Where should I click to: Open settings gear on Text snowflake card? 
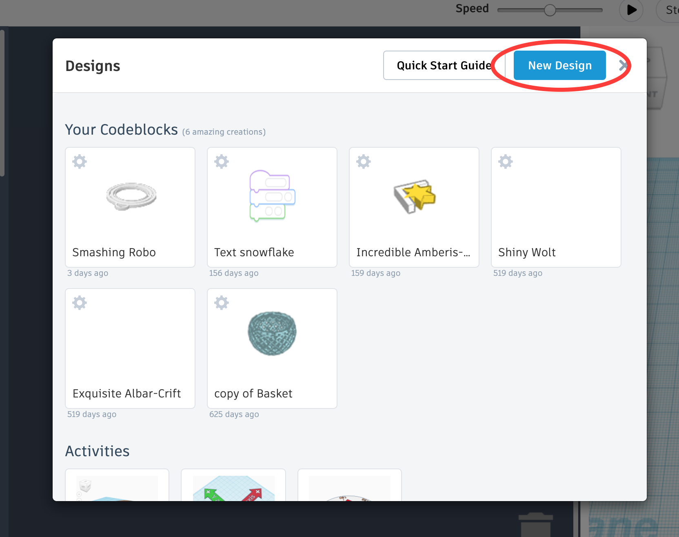pyautogui.click(x=221, y=161)
